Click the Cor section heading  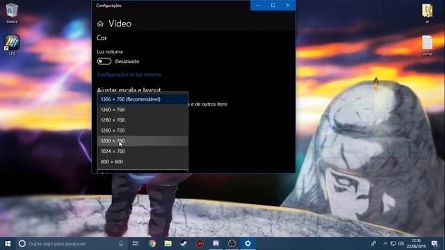[x=102, y=38]
